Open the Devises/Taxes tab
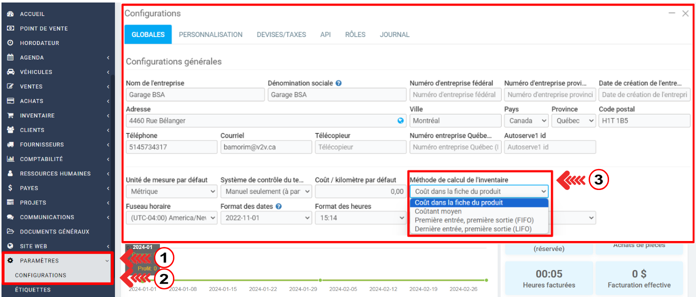 [281, 34]
